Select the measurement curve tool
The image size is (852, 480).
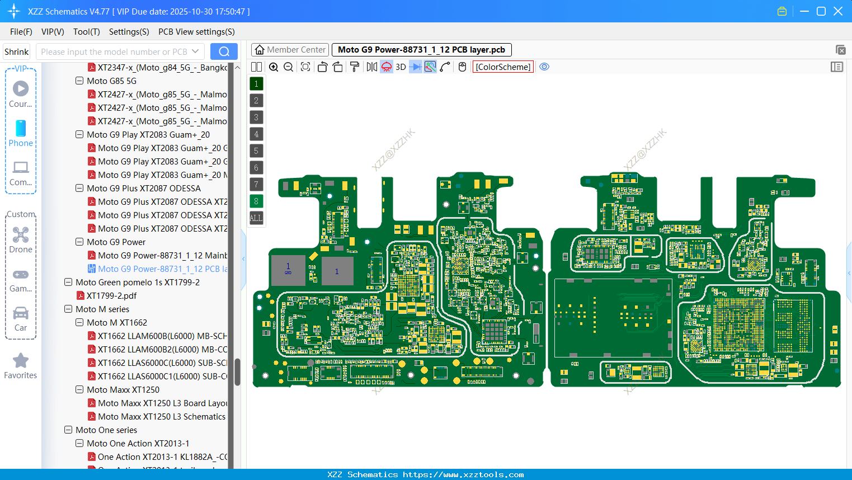tap(445, 67)
